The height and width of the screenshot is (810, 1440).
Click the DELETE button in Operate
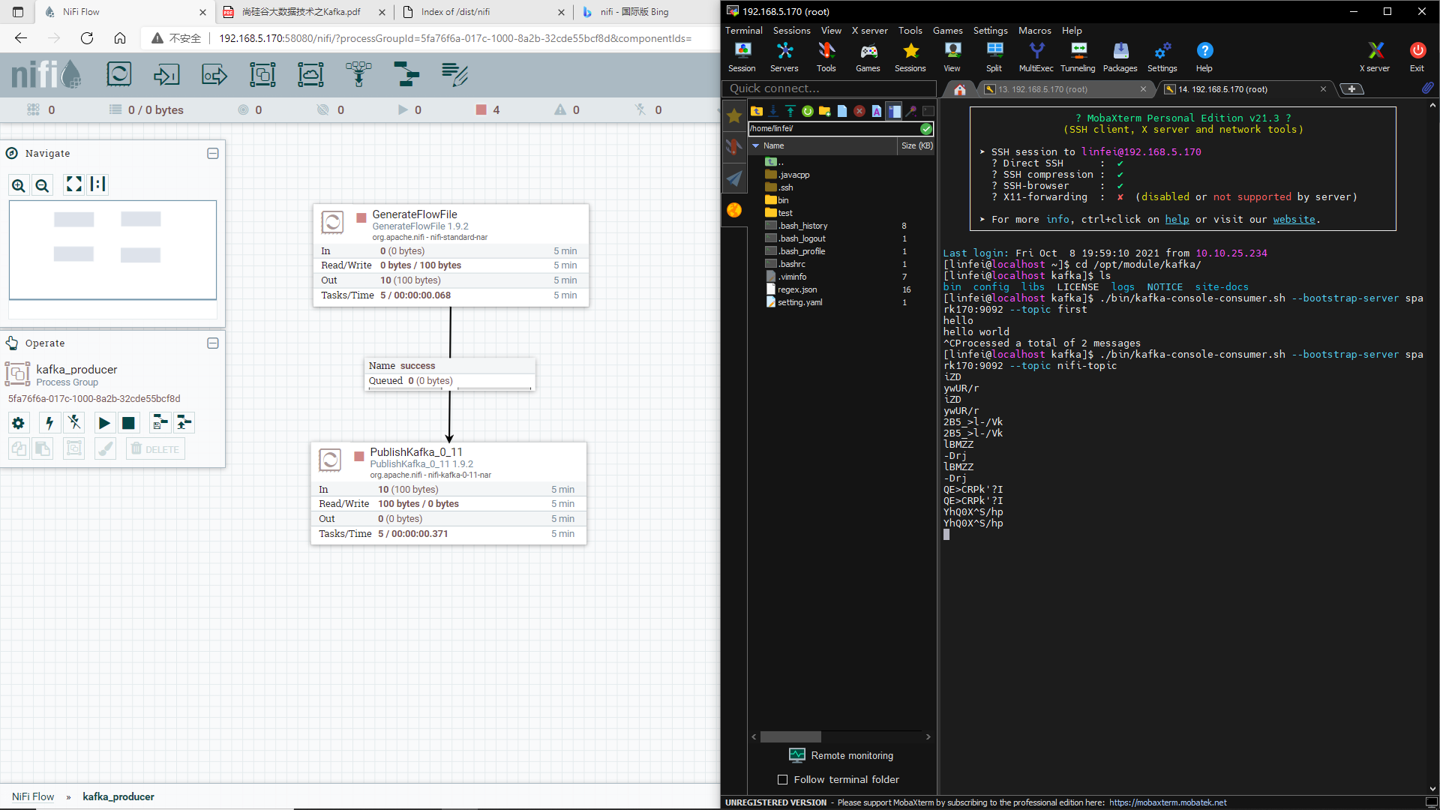tap(155, 449)
